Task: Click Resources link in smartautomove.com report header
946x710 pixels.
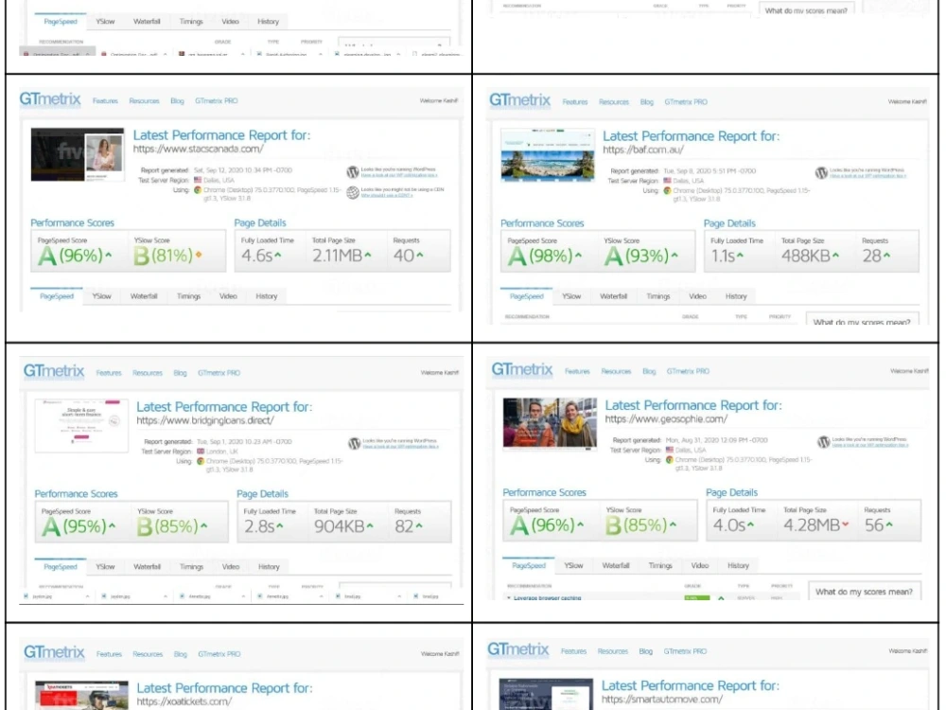Action: pyautogui.click(x=612, y=651)
